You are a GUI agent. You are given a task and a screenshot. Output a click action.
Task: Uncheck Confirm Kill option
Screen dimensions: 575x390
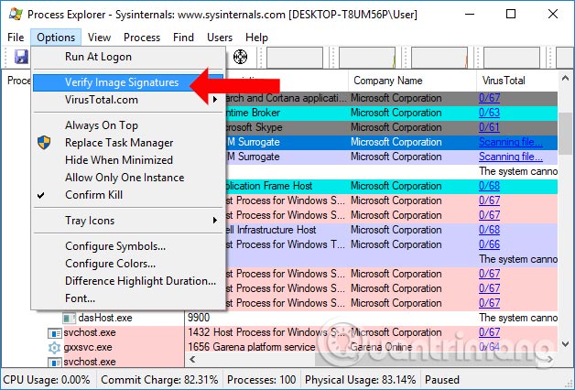[x=128, y=195]
